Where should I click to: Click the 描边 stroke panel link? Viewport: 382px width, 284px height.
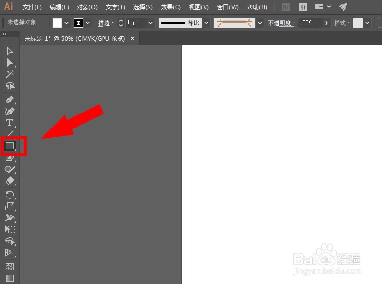pyautogui.click(x=106, y=23)
